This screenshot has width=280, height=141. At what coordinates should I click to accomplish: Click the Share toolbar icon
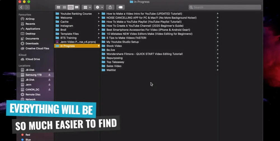point(110,7)
